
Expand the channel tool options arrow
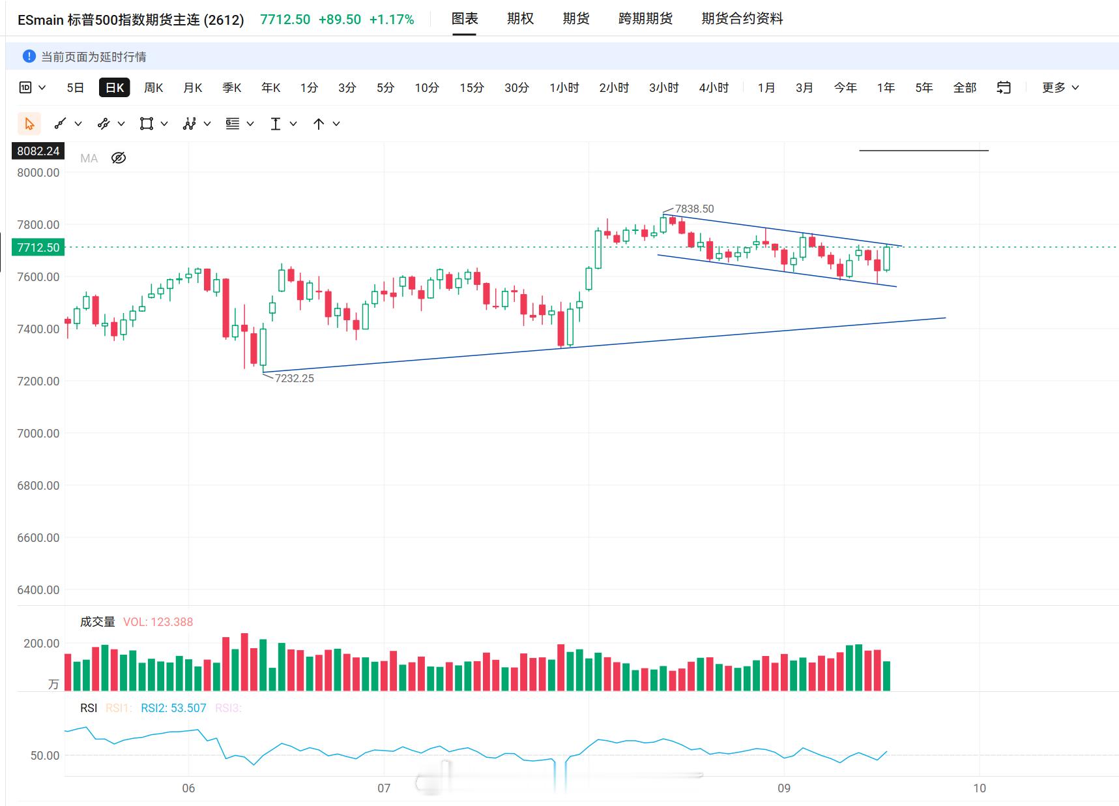pos(121,124)
